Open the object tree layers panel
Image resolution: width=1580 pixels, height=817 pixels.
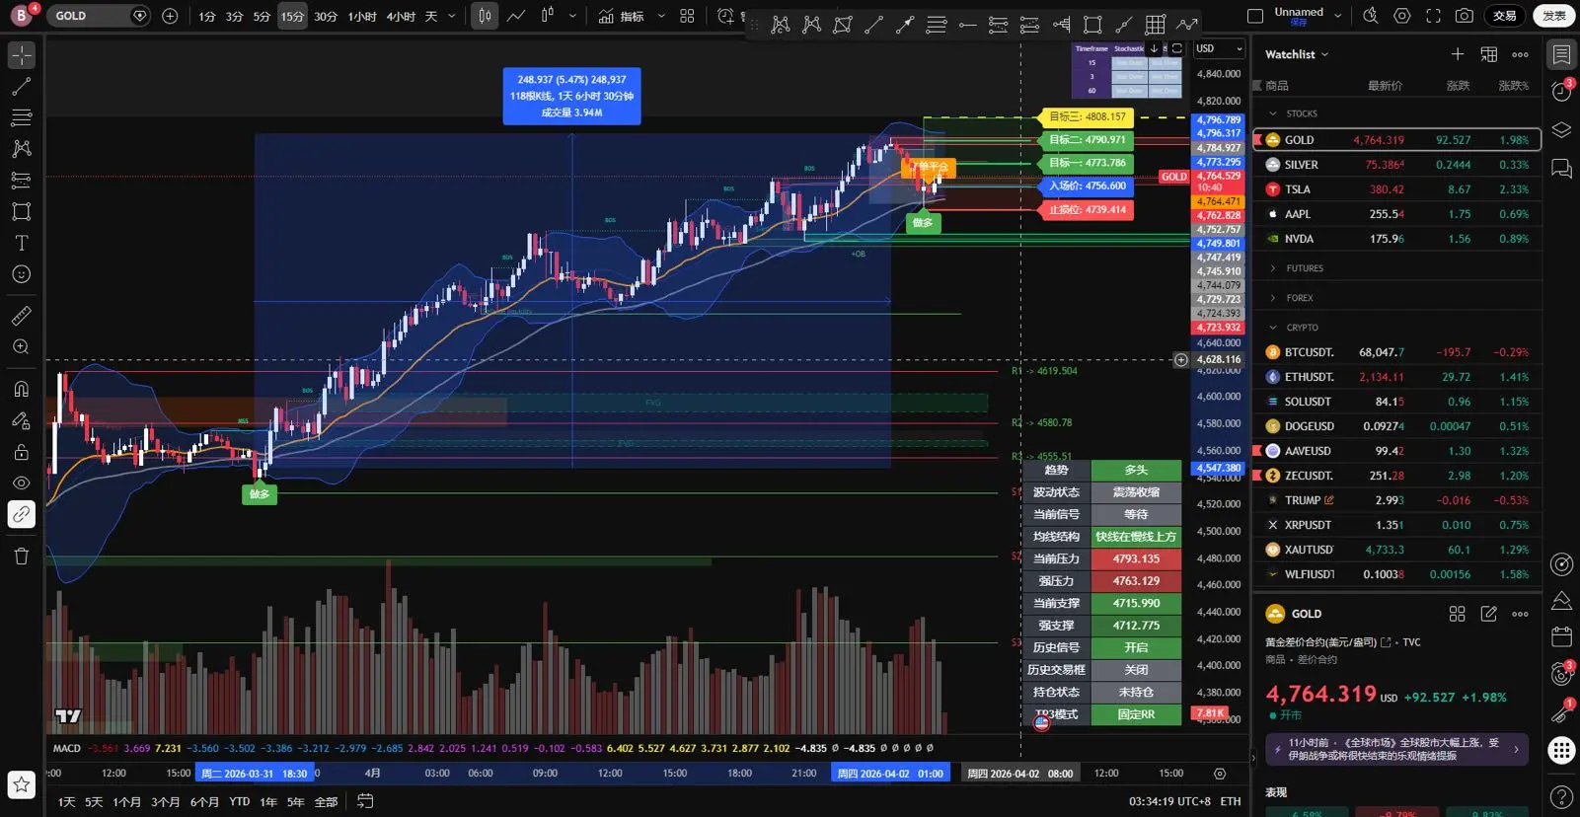click(1561, 130)
